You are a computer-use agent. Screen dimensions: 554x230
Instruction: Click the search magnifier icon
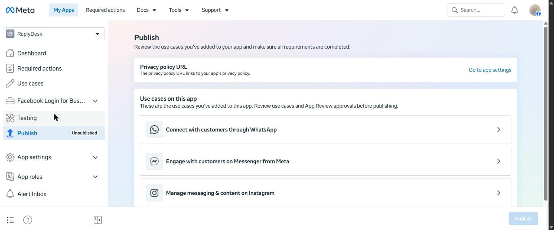(455, 10)
